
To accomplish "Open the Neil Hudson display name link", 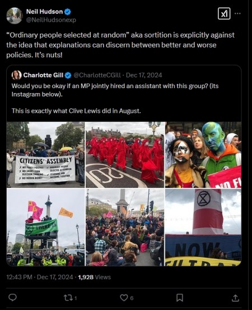I will tap(44, 12).
